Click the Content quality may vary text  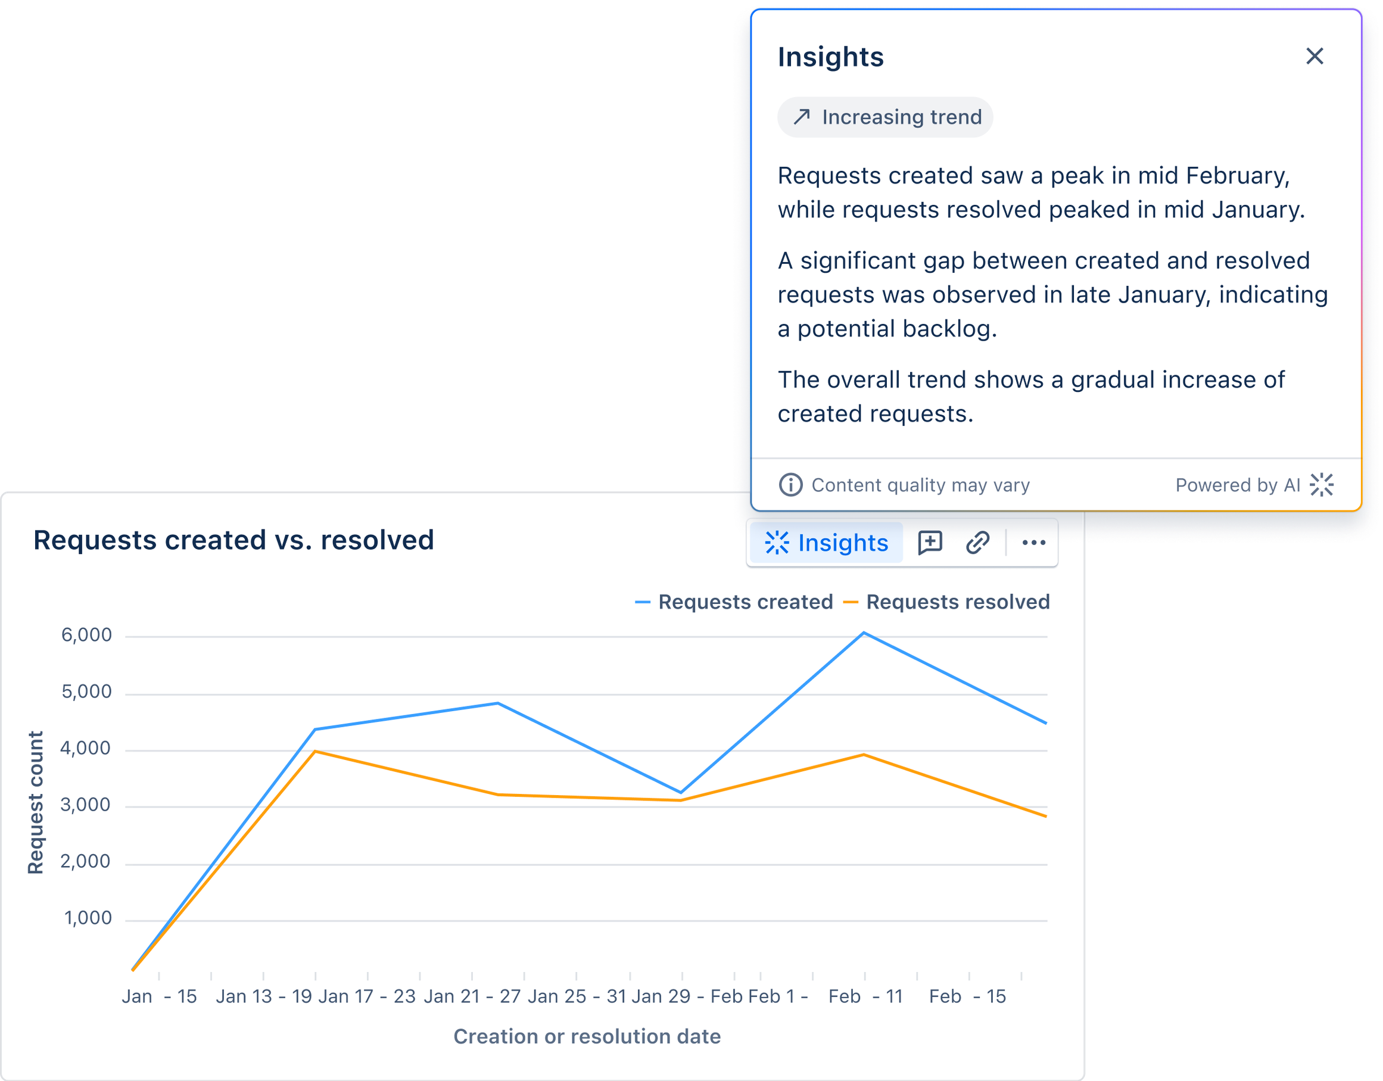pos(920,485)
